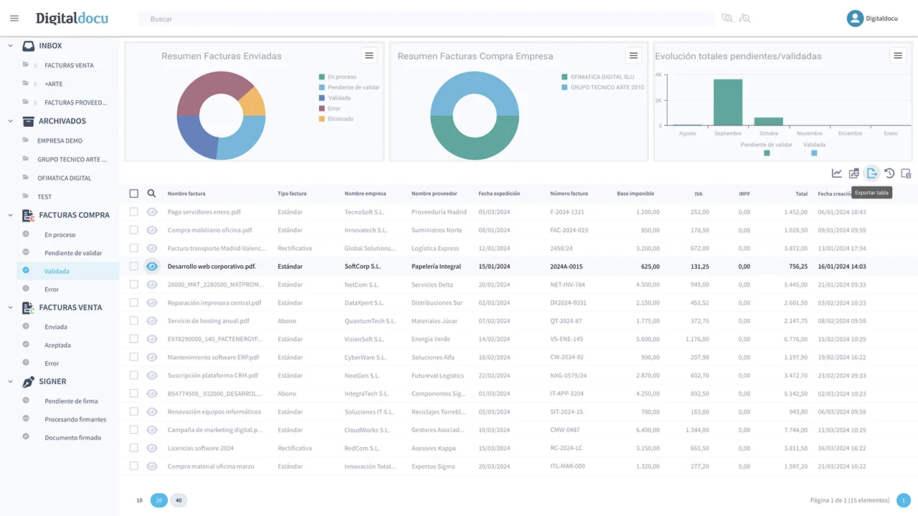The height and width of the screenshot is (516, 918).
Task: Click the Validada legend color swatch
Action: click(x=814, y=153)
